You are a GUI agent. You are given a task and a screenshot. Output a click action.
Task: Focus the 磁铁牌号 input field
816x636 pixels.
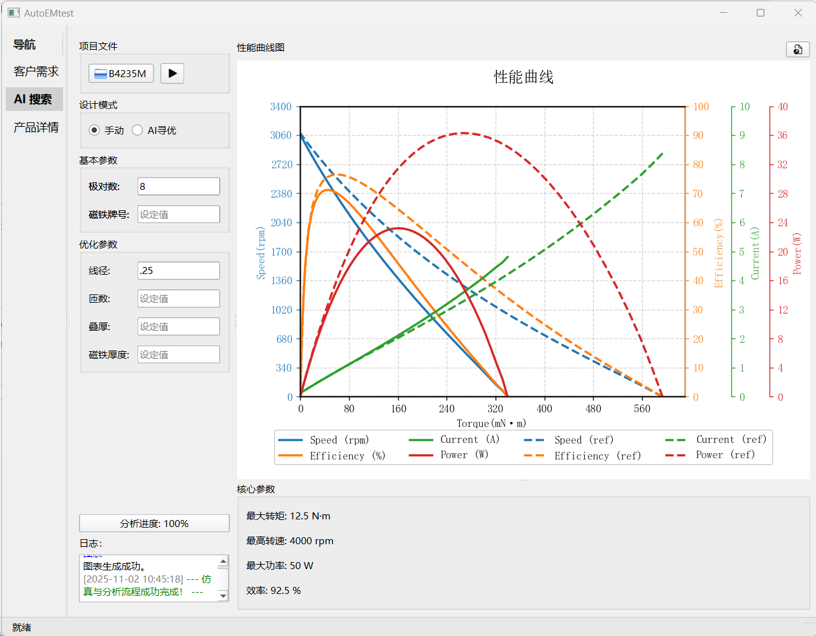[178, 214]
